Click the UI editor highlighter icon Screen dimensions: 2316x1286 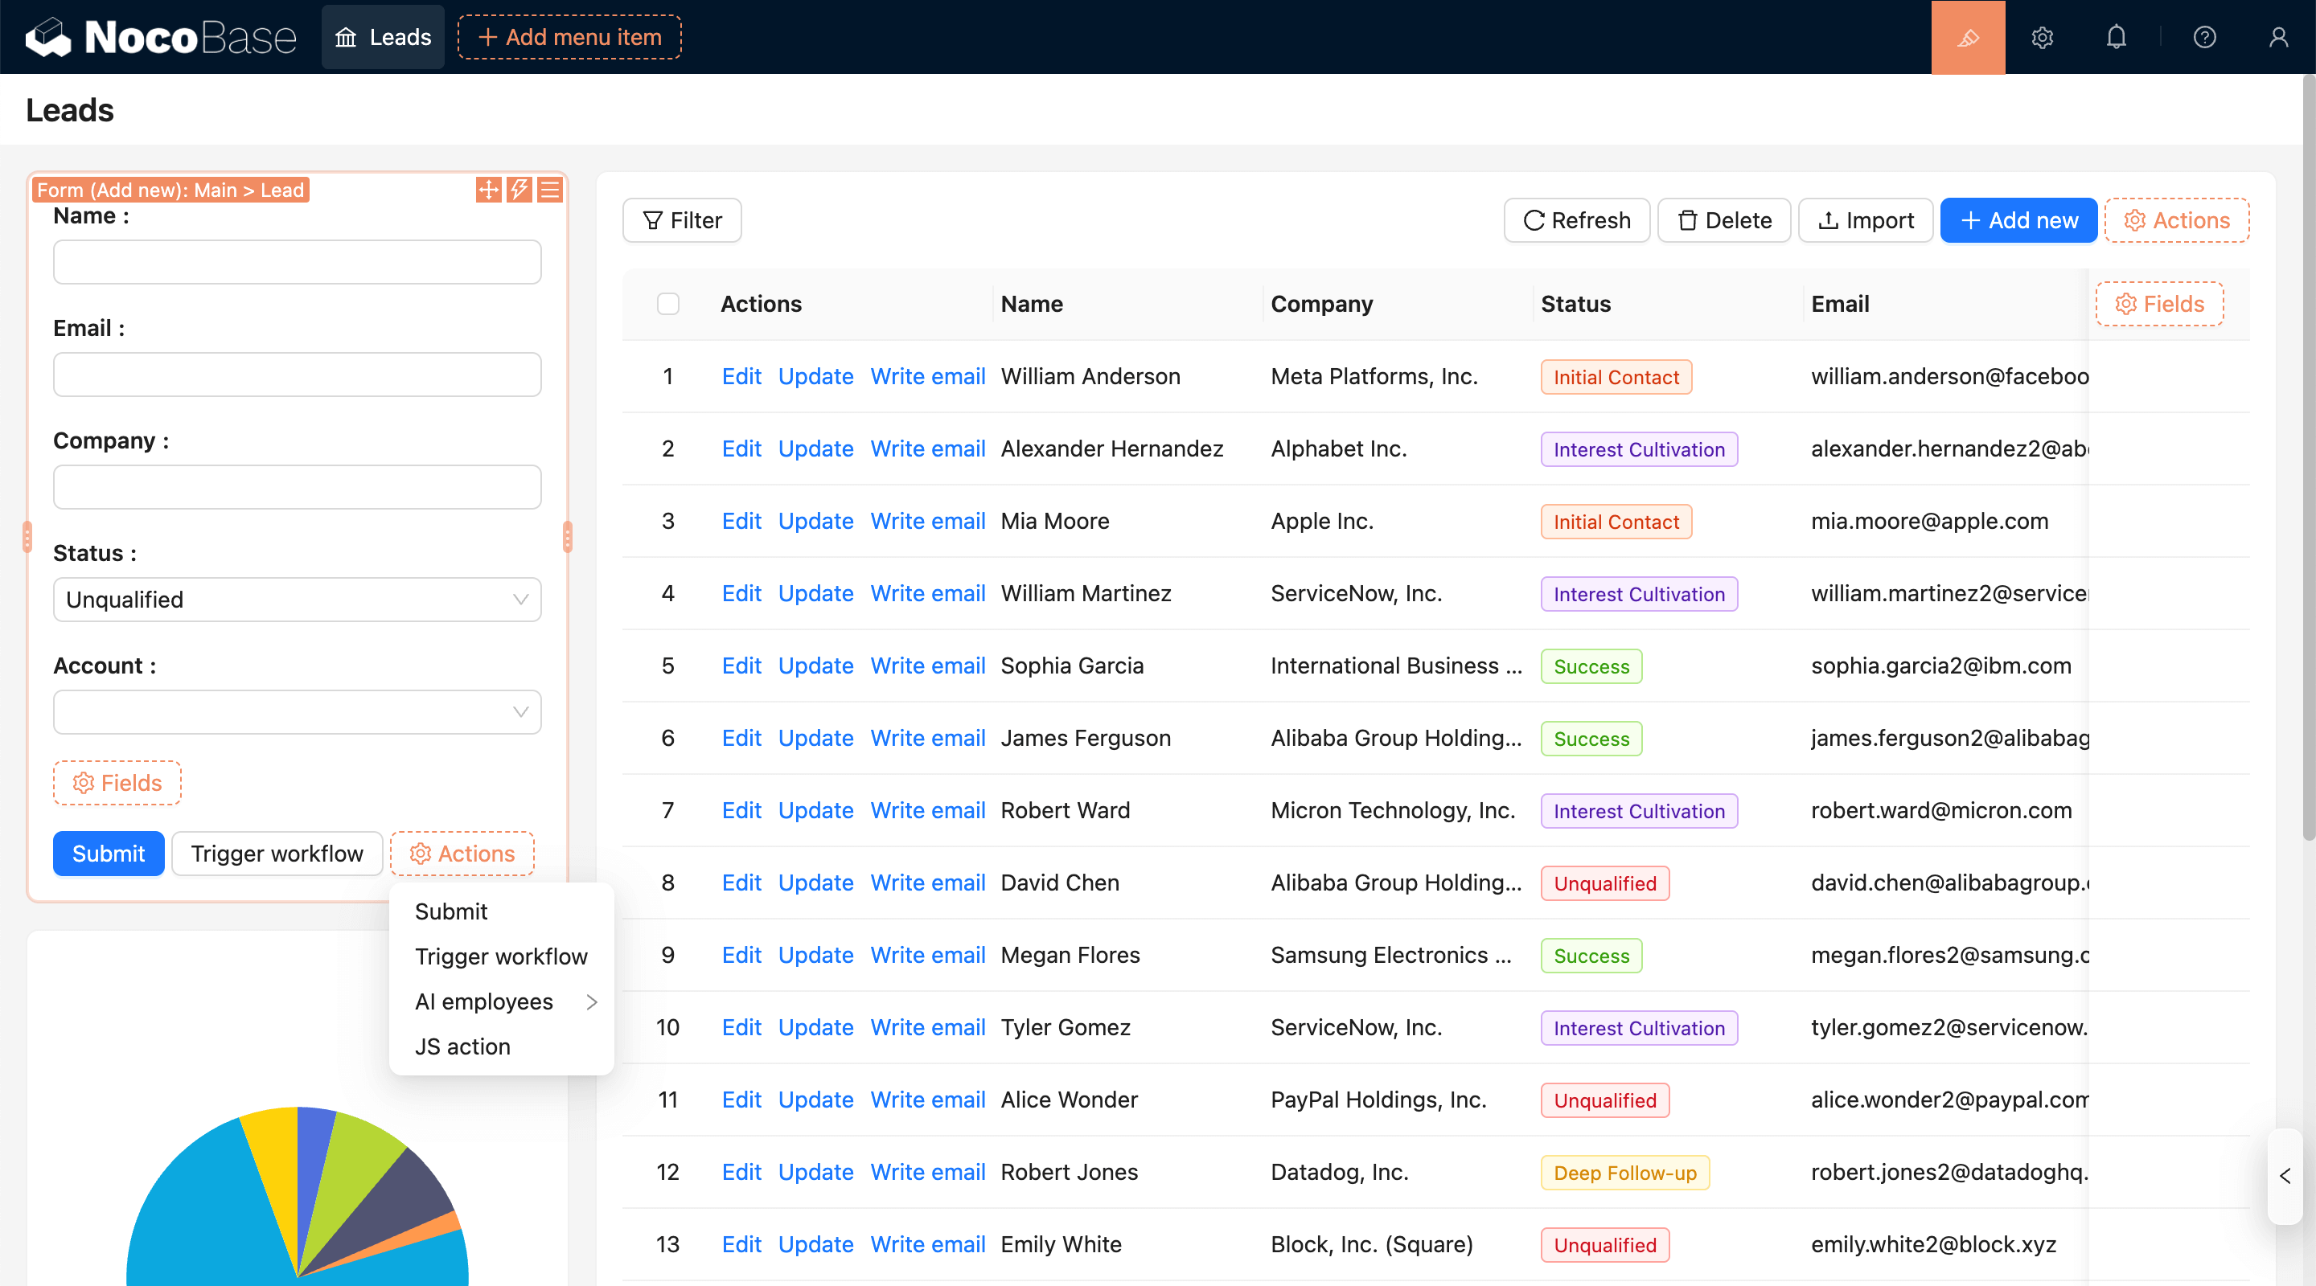click(1967, 37)
